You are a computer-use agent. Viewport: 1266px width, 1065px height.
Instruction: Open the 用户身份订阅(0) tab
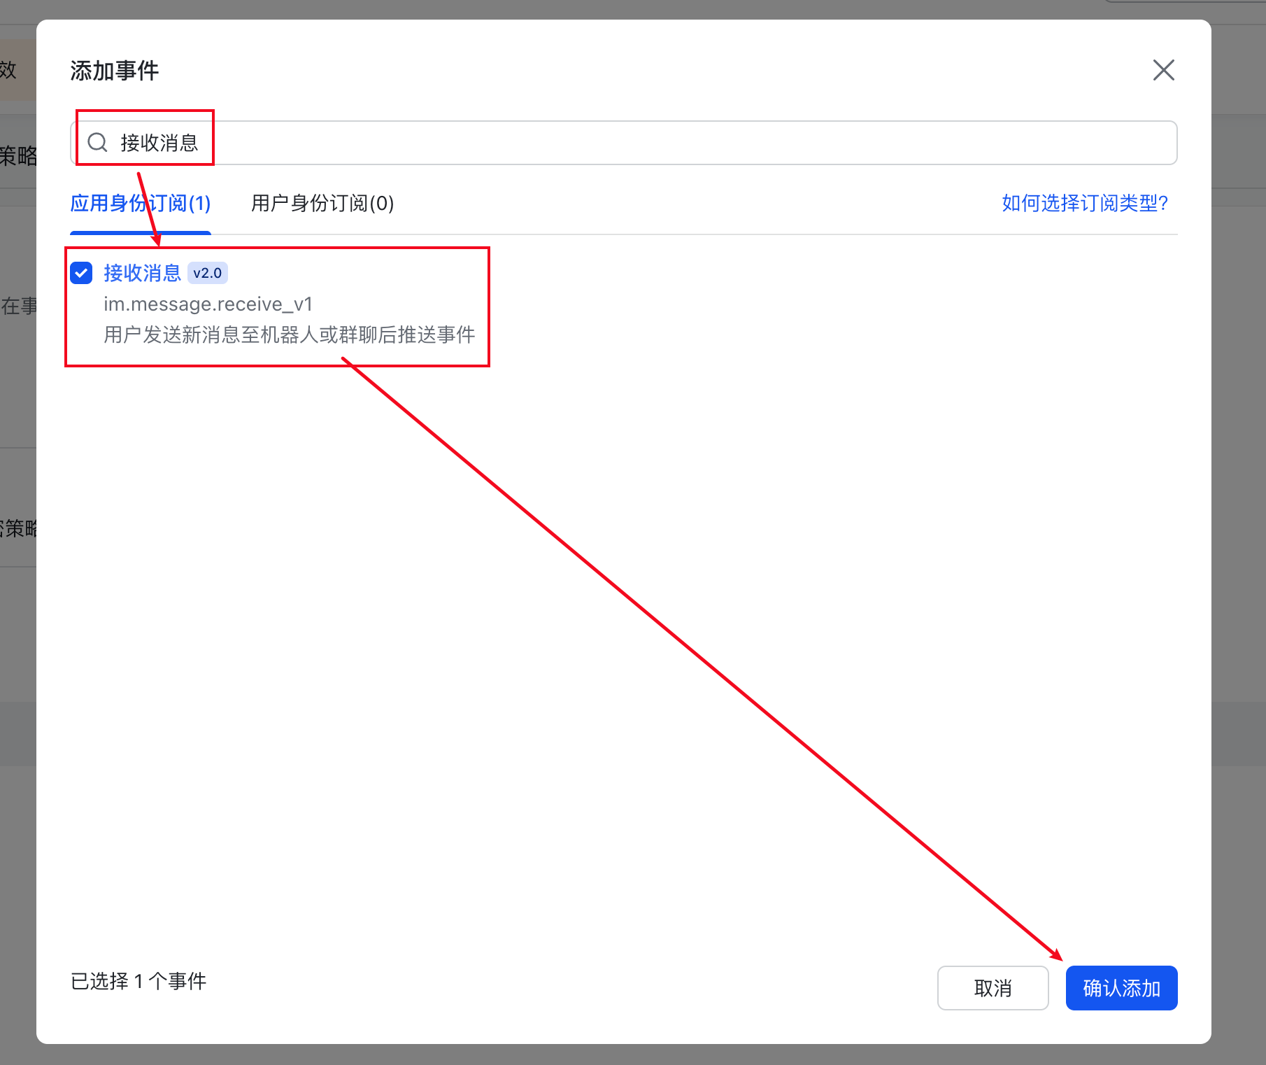click(x=322, y=204)
